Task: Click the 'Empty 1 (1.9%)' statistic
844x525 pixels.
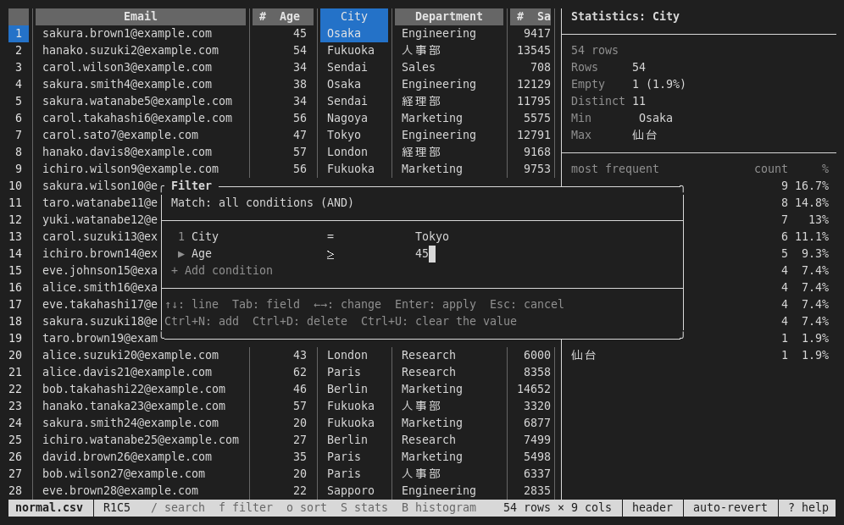Action: tap(628, 84)
